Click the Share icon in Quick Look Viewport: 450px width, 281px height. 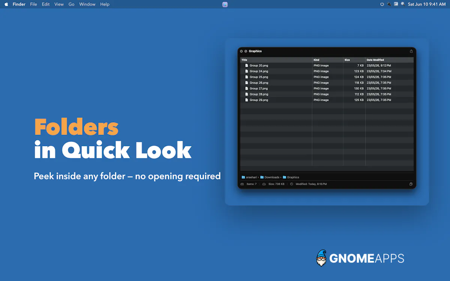click(x=411, y=51)
